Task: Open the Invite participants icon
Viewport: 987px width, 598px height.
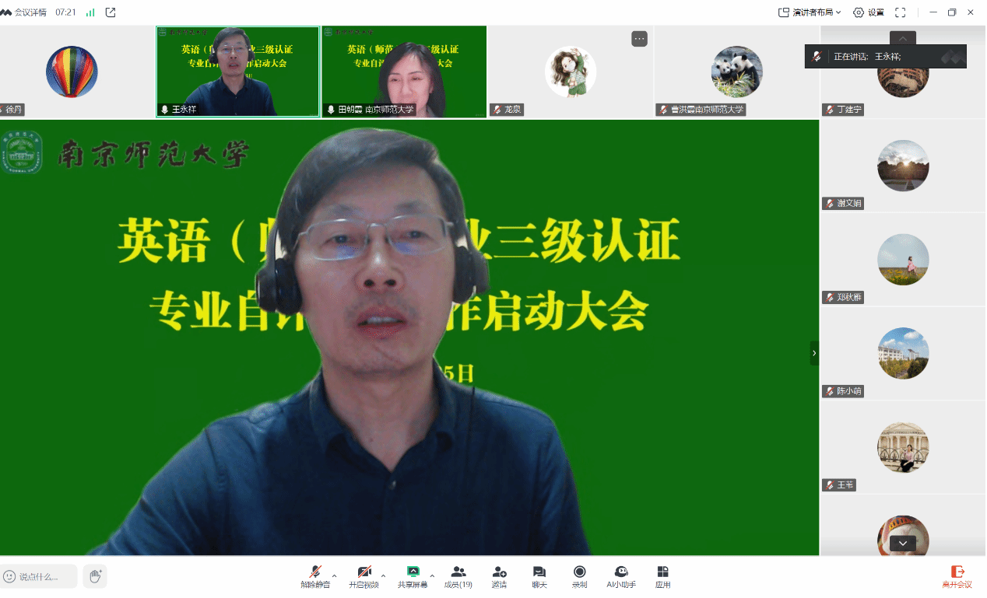Action: point(499,576)
